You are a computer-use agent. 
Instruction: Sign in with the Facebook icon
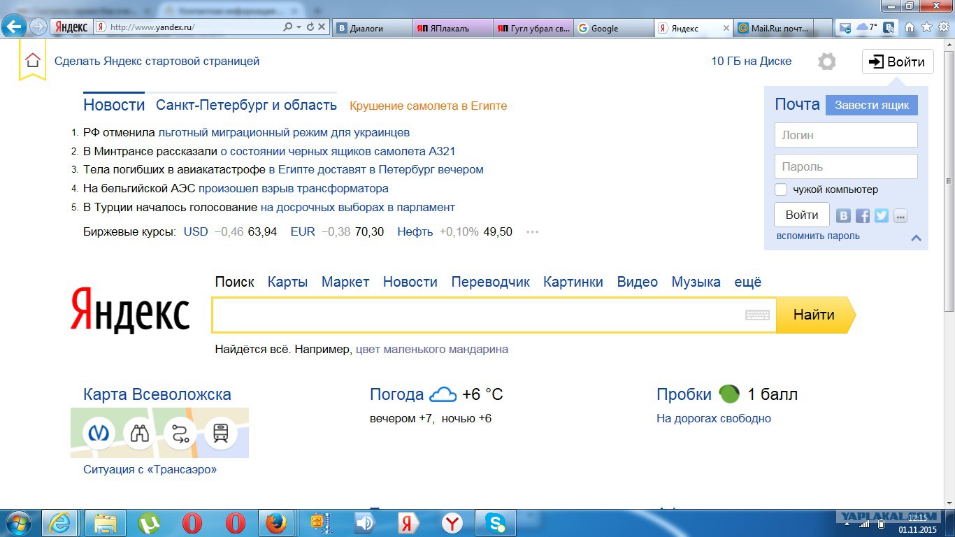point(863,215)
